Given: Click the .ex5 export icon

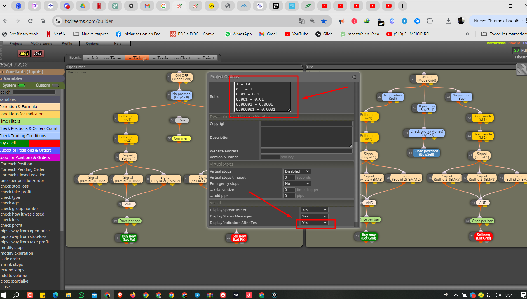Looking at the screenshot, I should [38, 53].
